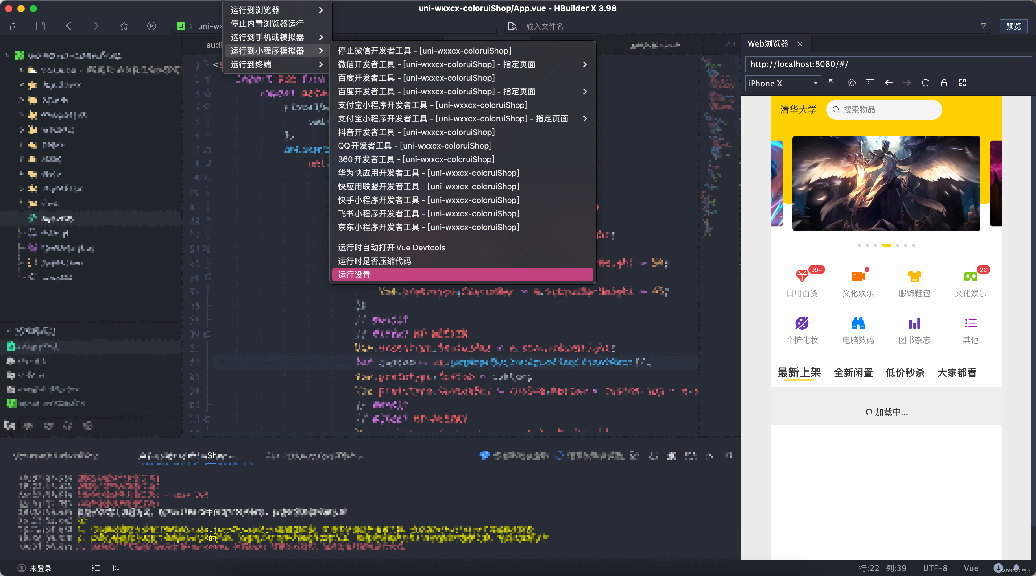This screenshot has width=1036, height=576.
Task: Click 清华大学 location label
Action: point(798,109)
